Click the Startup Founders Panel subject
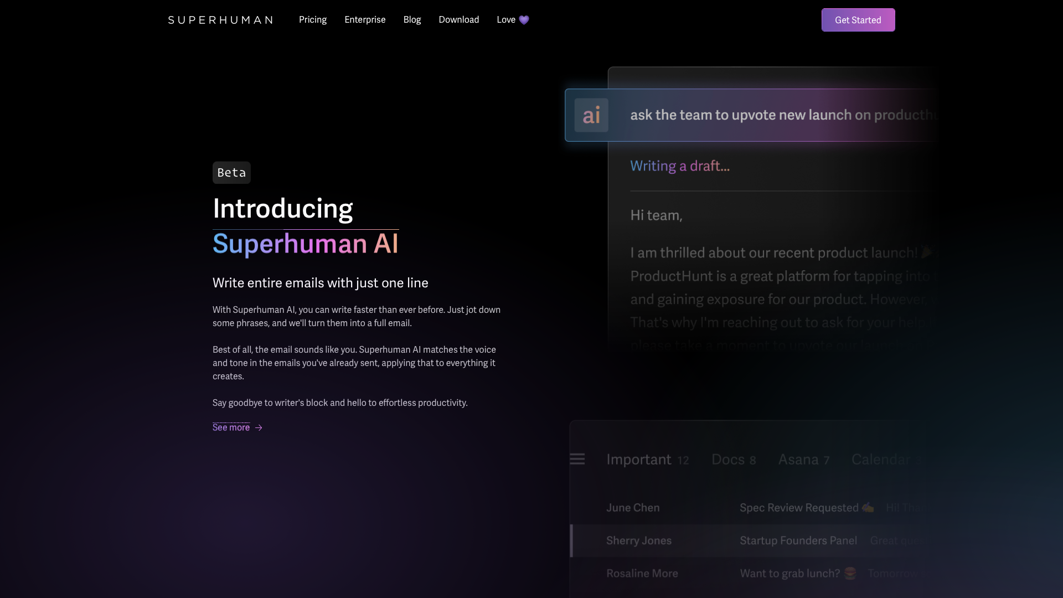The width and height of the screenshot is (1063, 598). pyautogui.click(x=798, y=540)
